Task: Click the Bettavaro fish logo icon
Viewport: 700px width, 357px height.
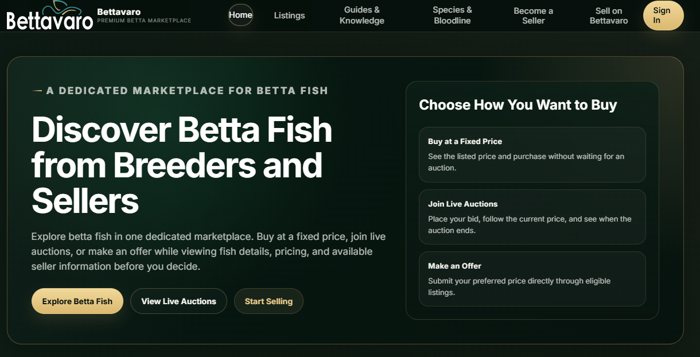Action: click(49, 15)
